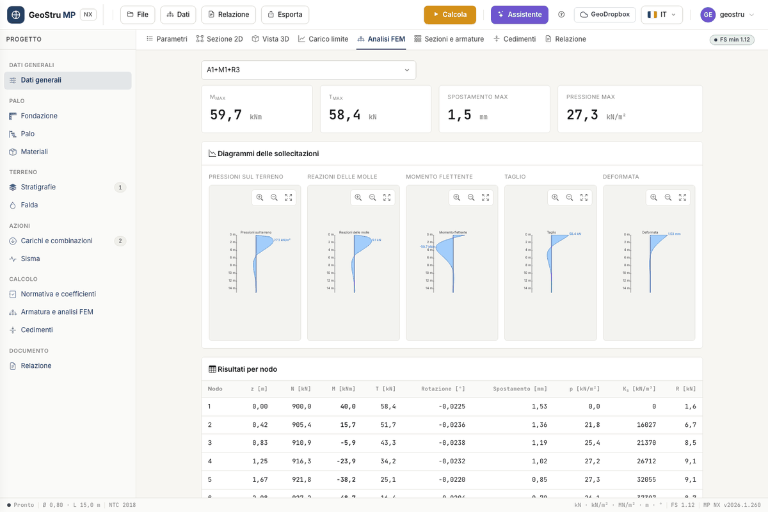Click the orange Calcola button

pyautogui.click(x=450, y=14)
